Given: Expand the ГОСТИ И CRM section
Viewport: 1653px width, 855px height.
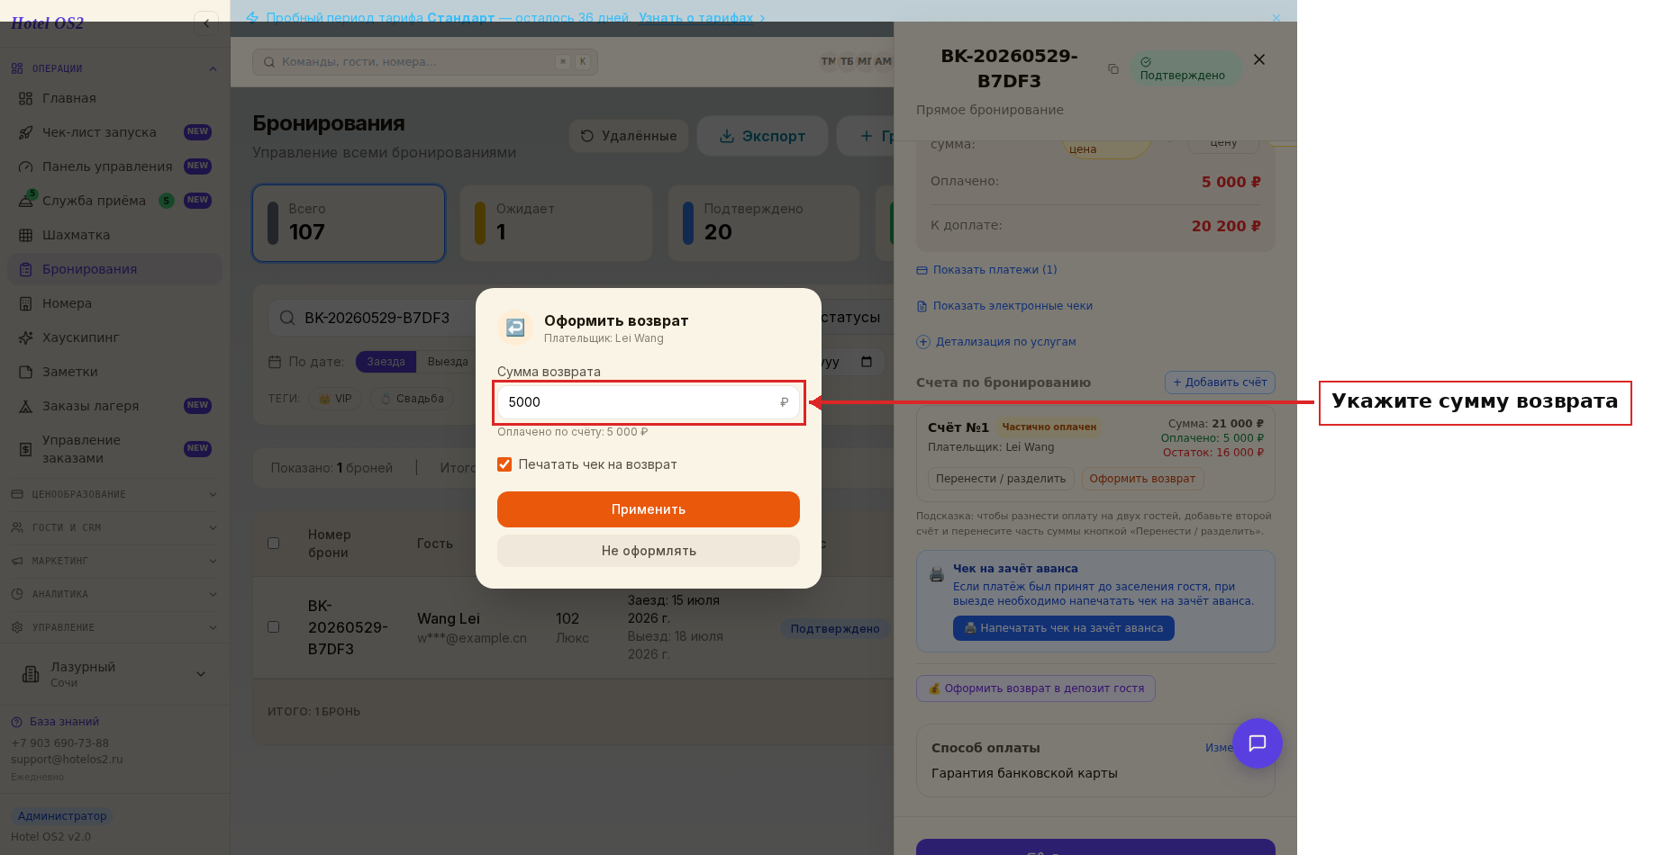Looking at the screenshot, I should click(x=213, y=527).
